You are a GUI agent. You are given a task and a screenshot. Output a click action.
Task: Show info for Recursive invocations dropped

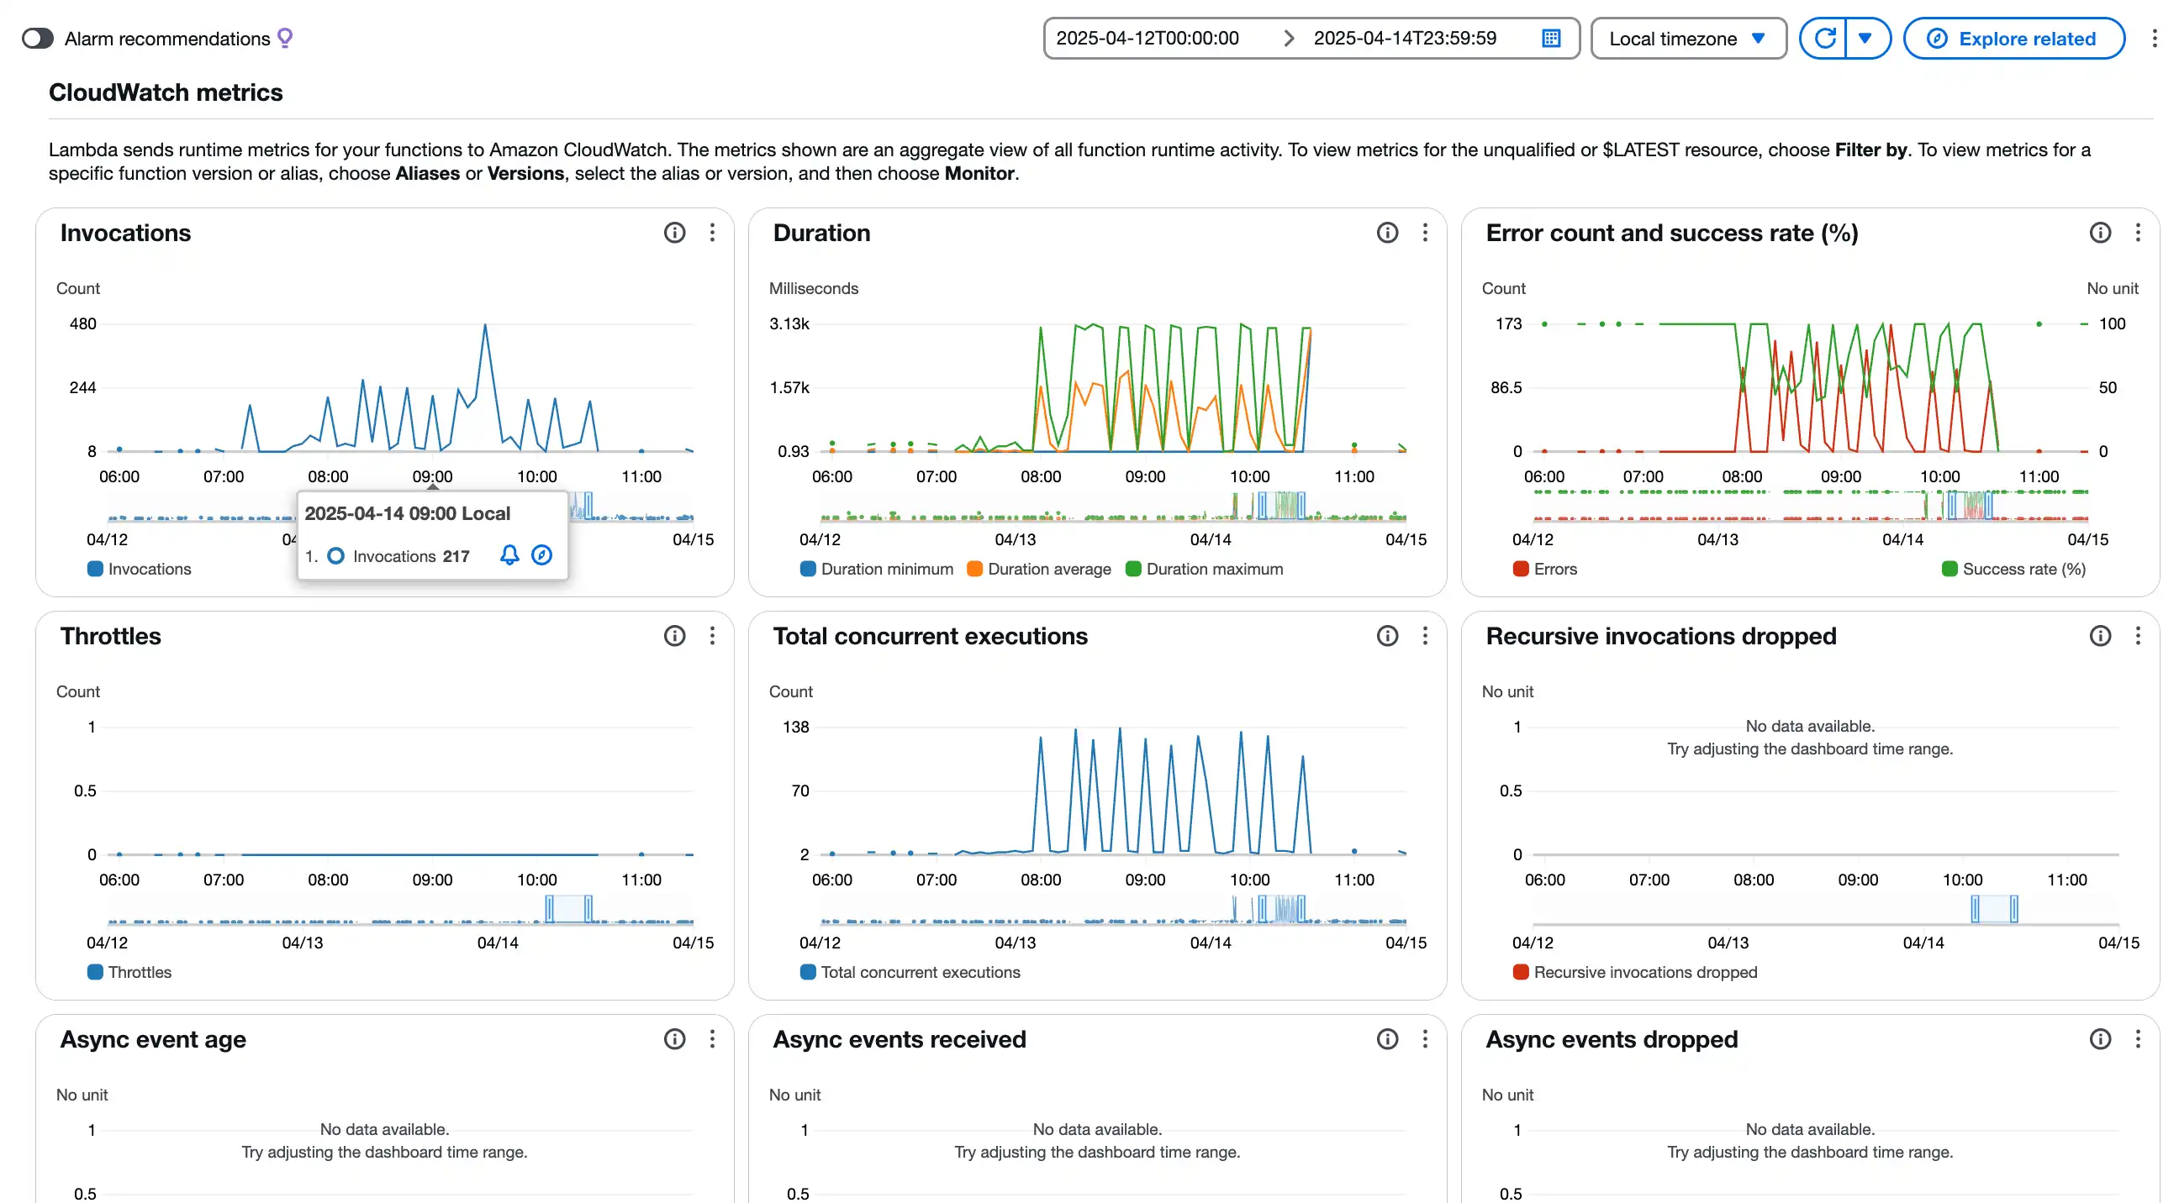click(2100, 636)
